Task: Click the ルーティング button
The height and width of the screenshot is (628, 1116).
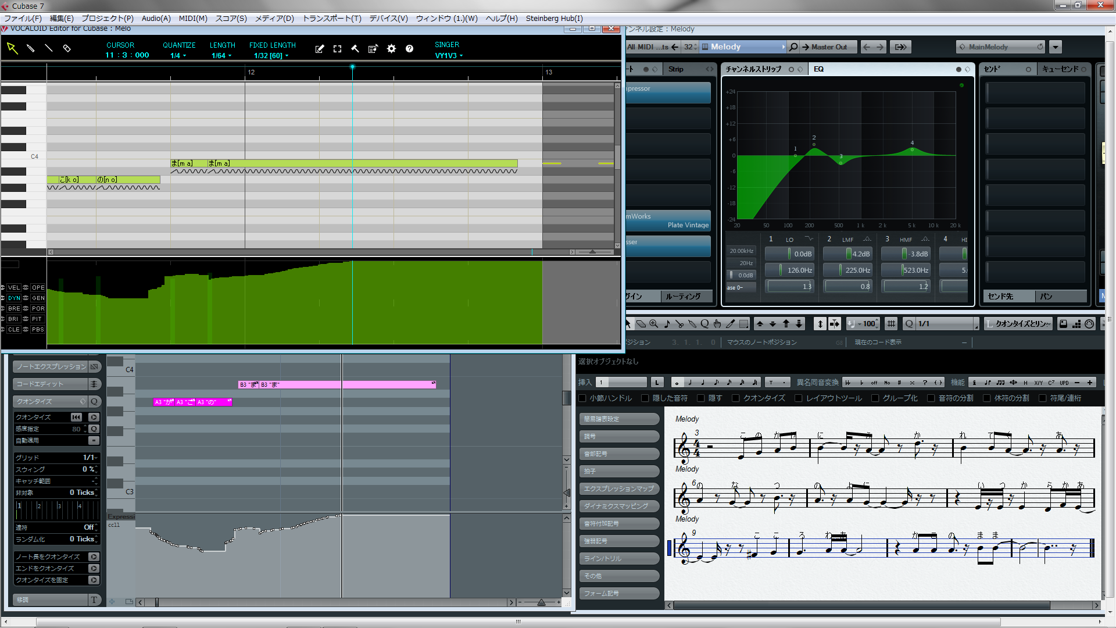Action: click(686, 297)
